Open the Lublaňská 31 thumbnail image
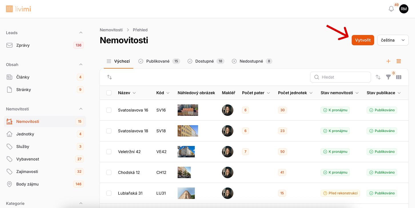Viewport: 415px width, 208px height. point(186,193)
